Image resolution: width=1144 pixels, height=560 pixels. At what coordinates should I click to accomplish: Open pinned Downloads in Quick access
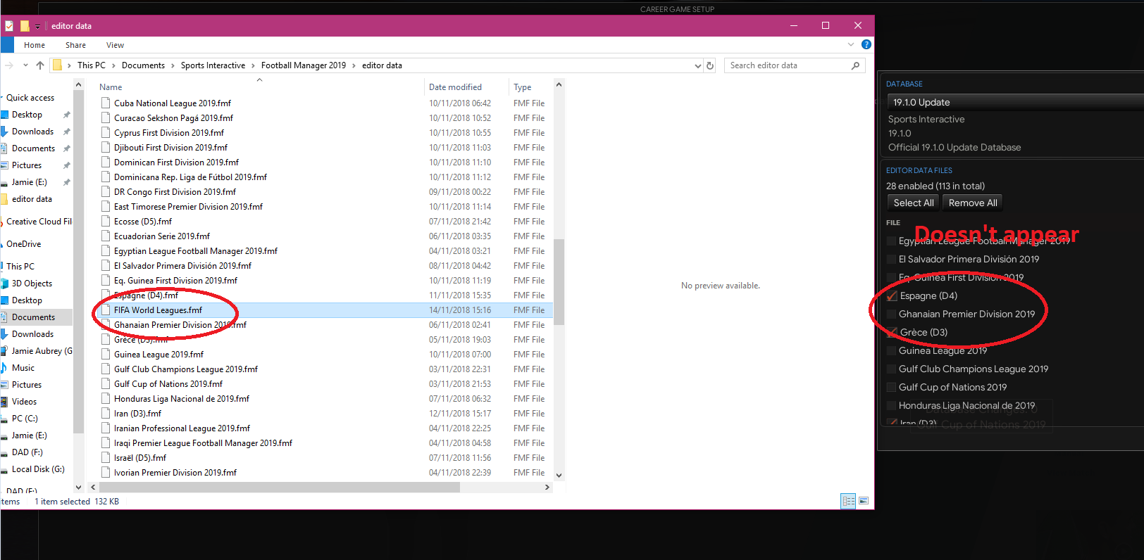[x=32, y=132]
